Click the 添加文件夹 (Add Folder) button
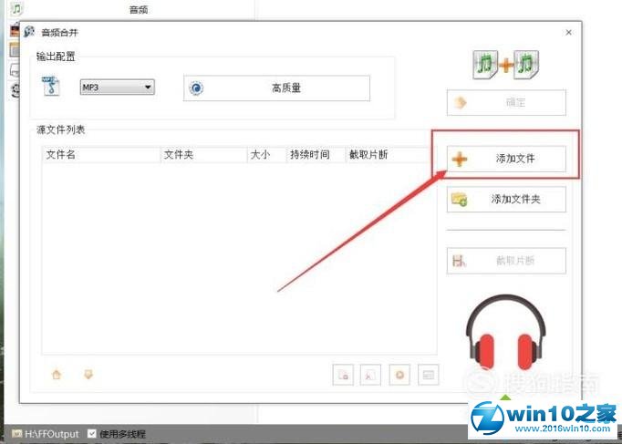 point(506,199)
